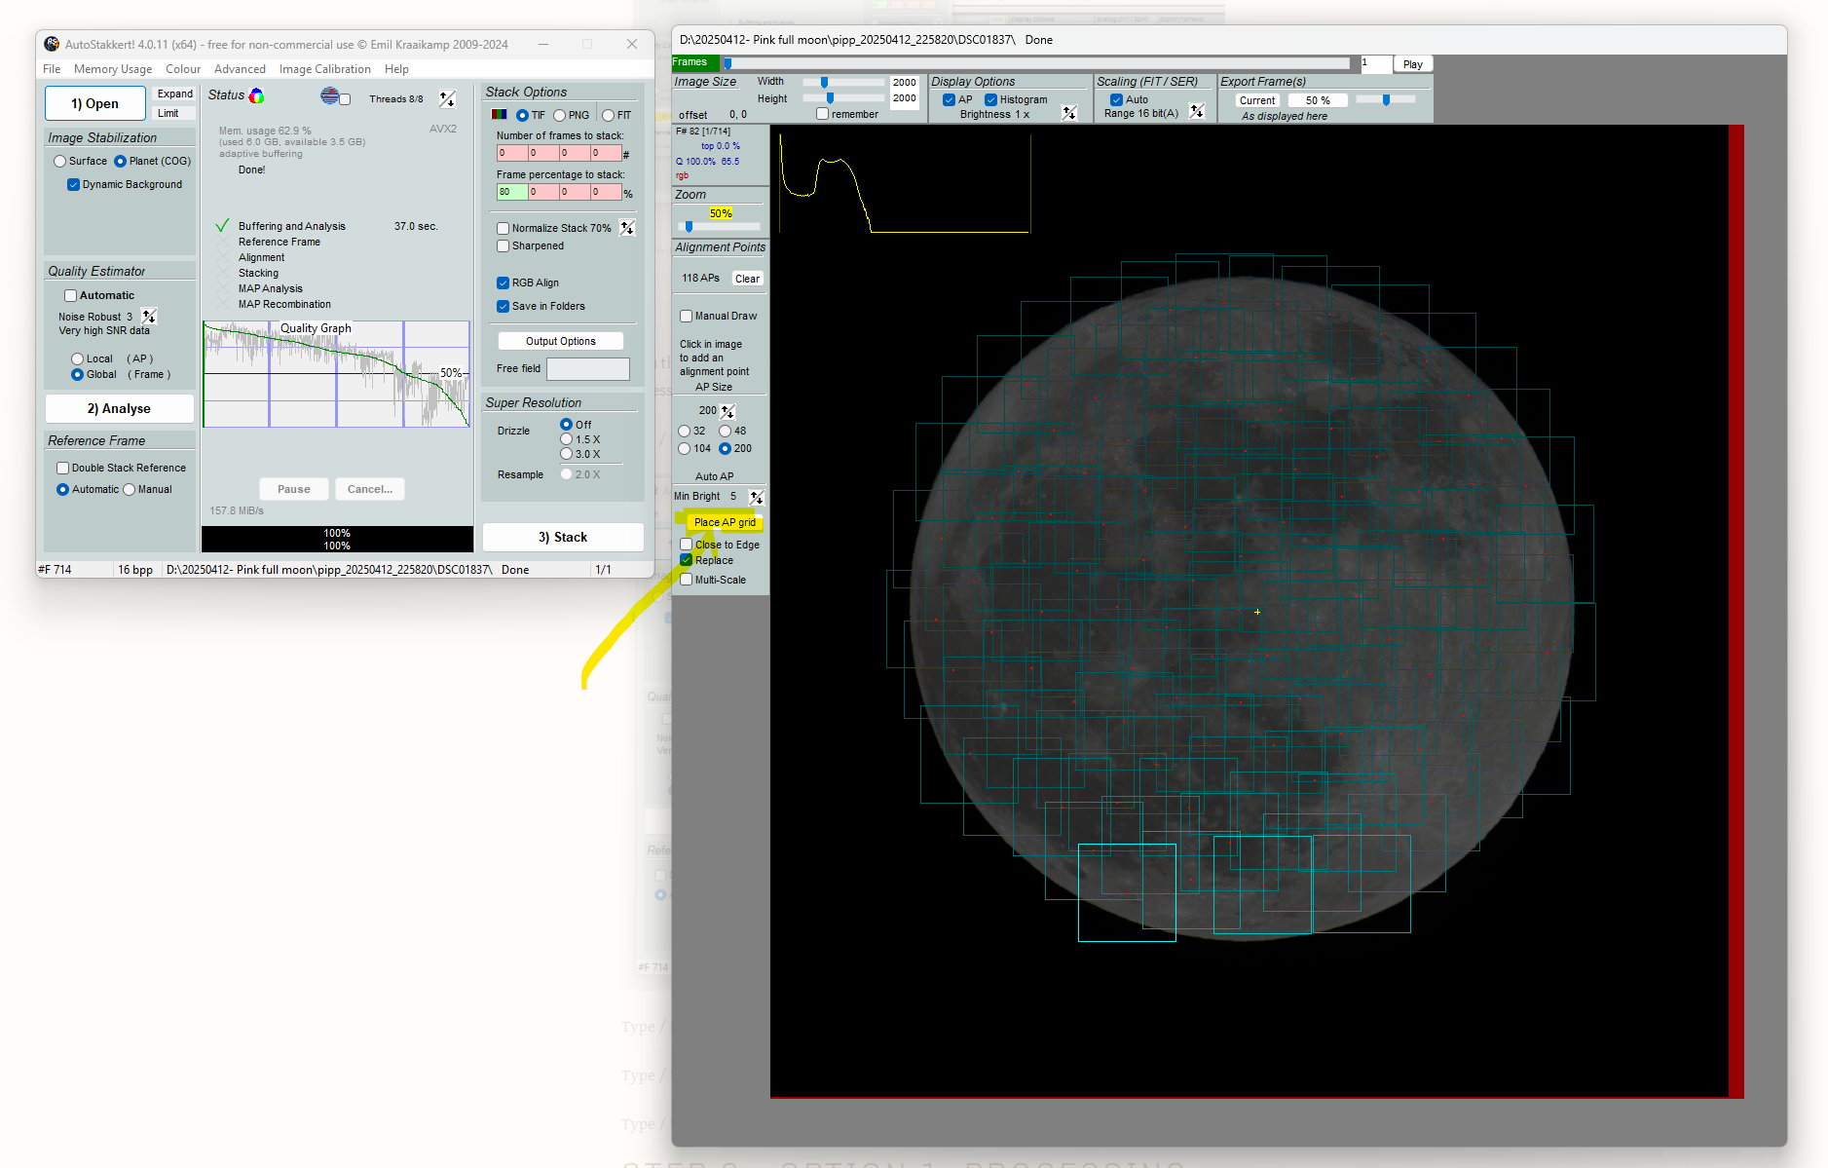This screenshot has width=1828, height=1168.
Task: Click the Expand button near Open
Action: coord(173,93)
